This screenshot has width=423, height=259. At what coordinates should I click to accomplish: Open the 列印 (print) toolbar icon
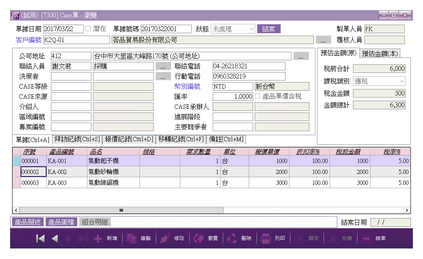[x=266, y=239]
